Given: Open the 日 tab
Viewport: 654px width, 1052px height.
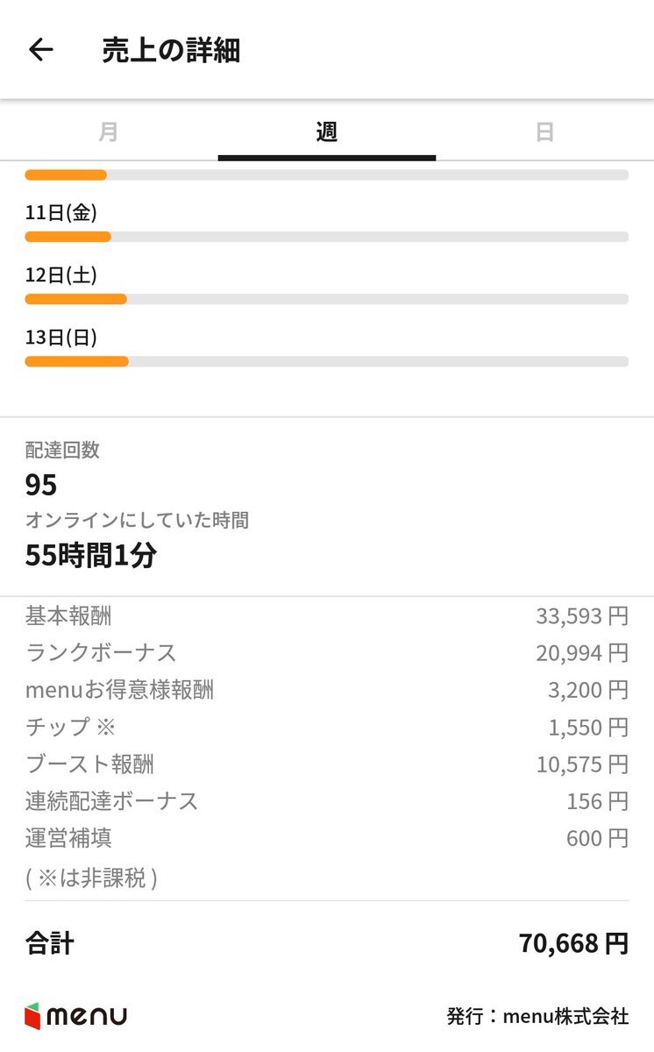Looking at the screenshot, I should [544, 132].
